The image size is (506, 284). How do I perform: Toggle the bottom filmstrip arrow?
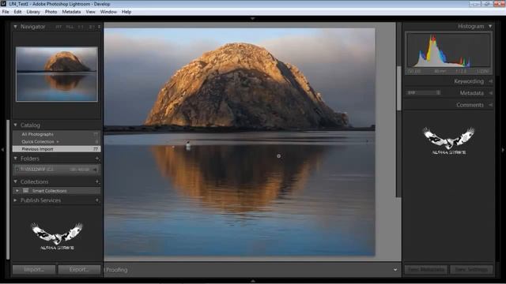pos(253,281)
